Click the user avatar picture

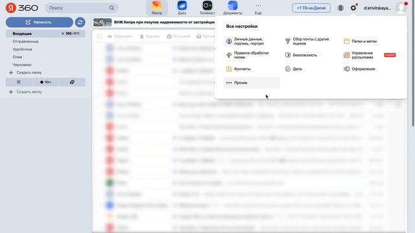coord(401,8)
